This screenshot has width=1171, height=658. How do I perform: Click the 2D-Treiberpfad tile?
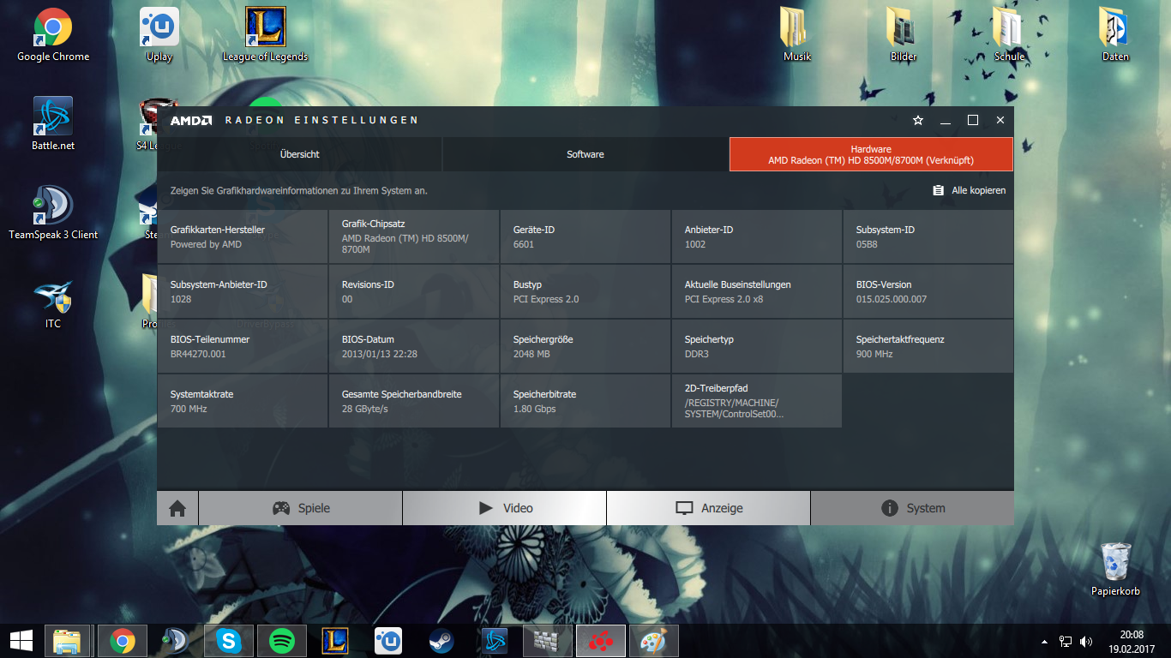point(757,401)
